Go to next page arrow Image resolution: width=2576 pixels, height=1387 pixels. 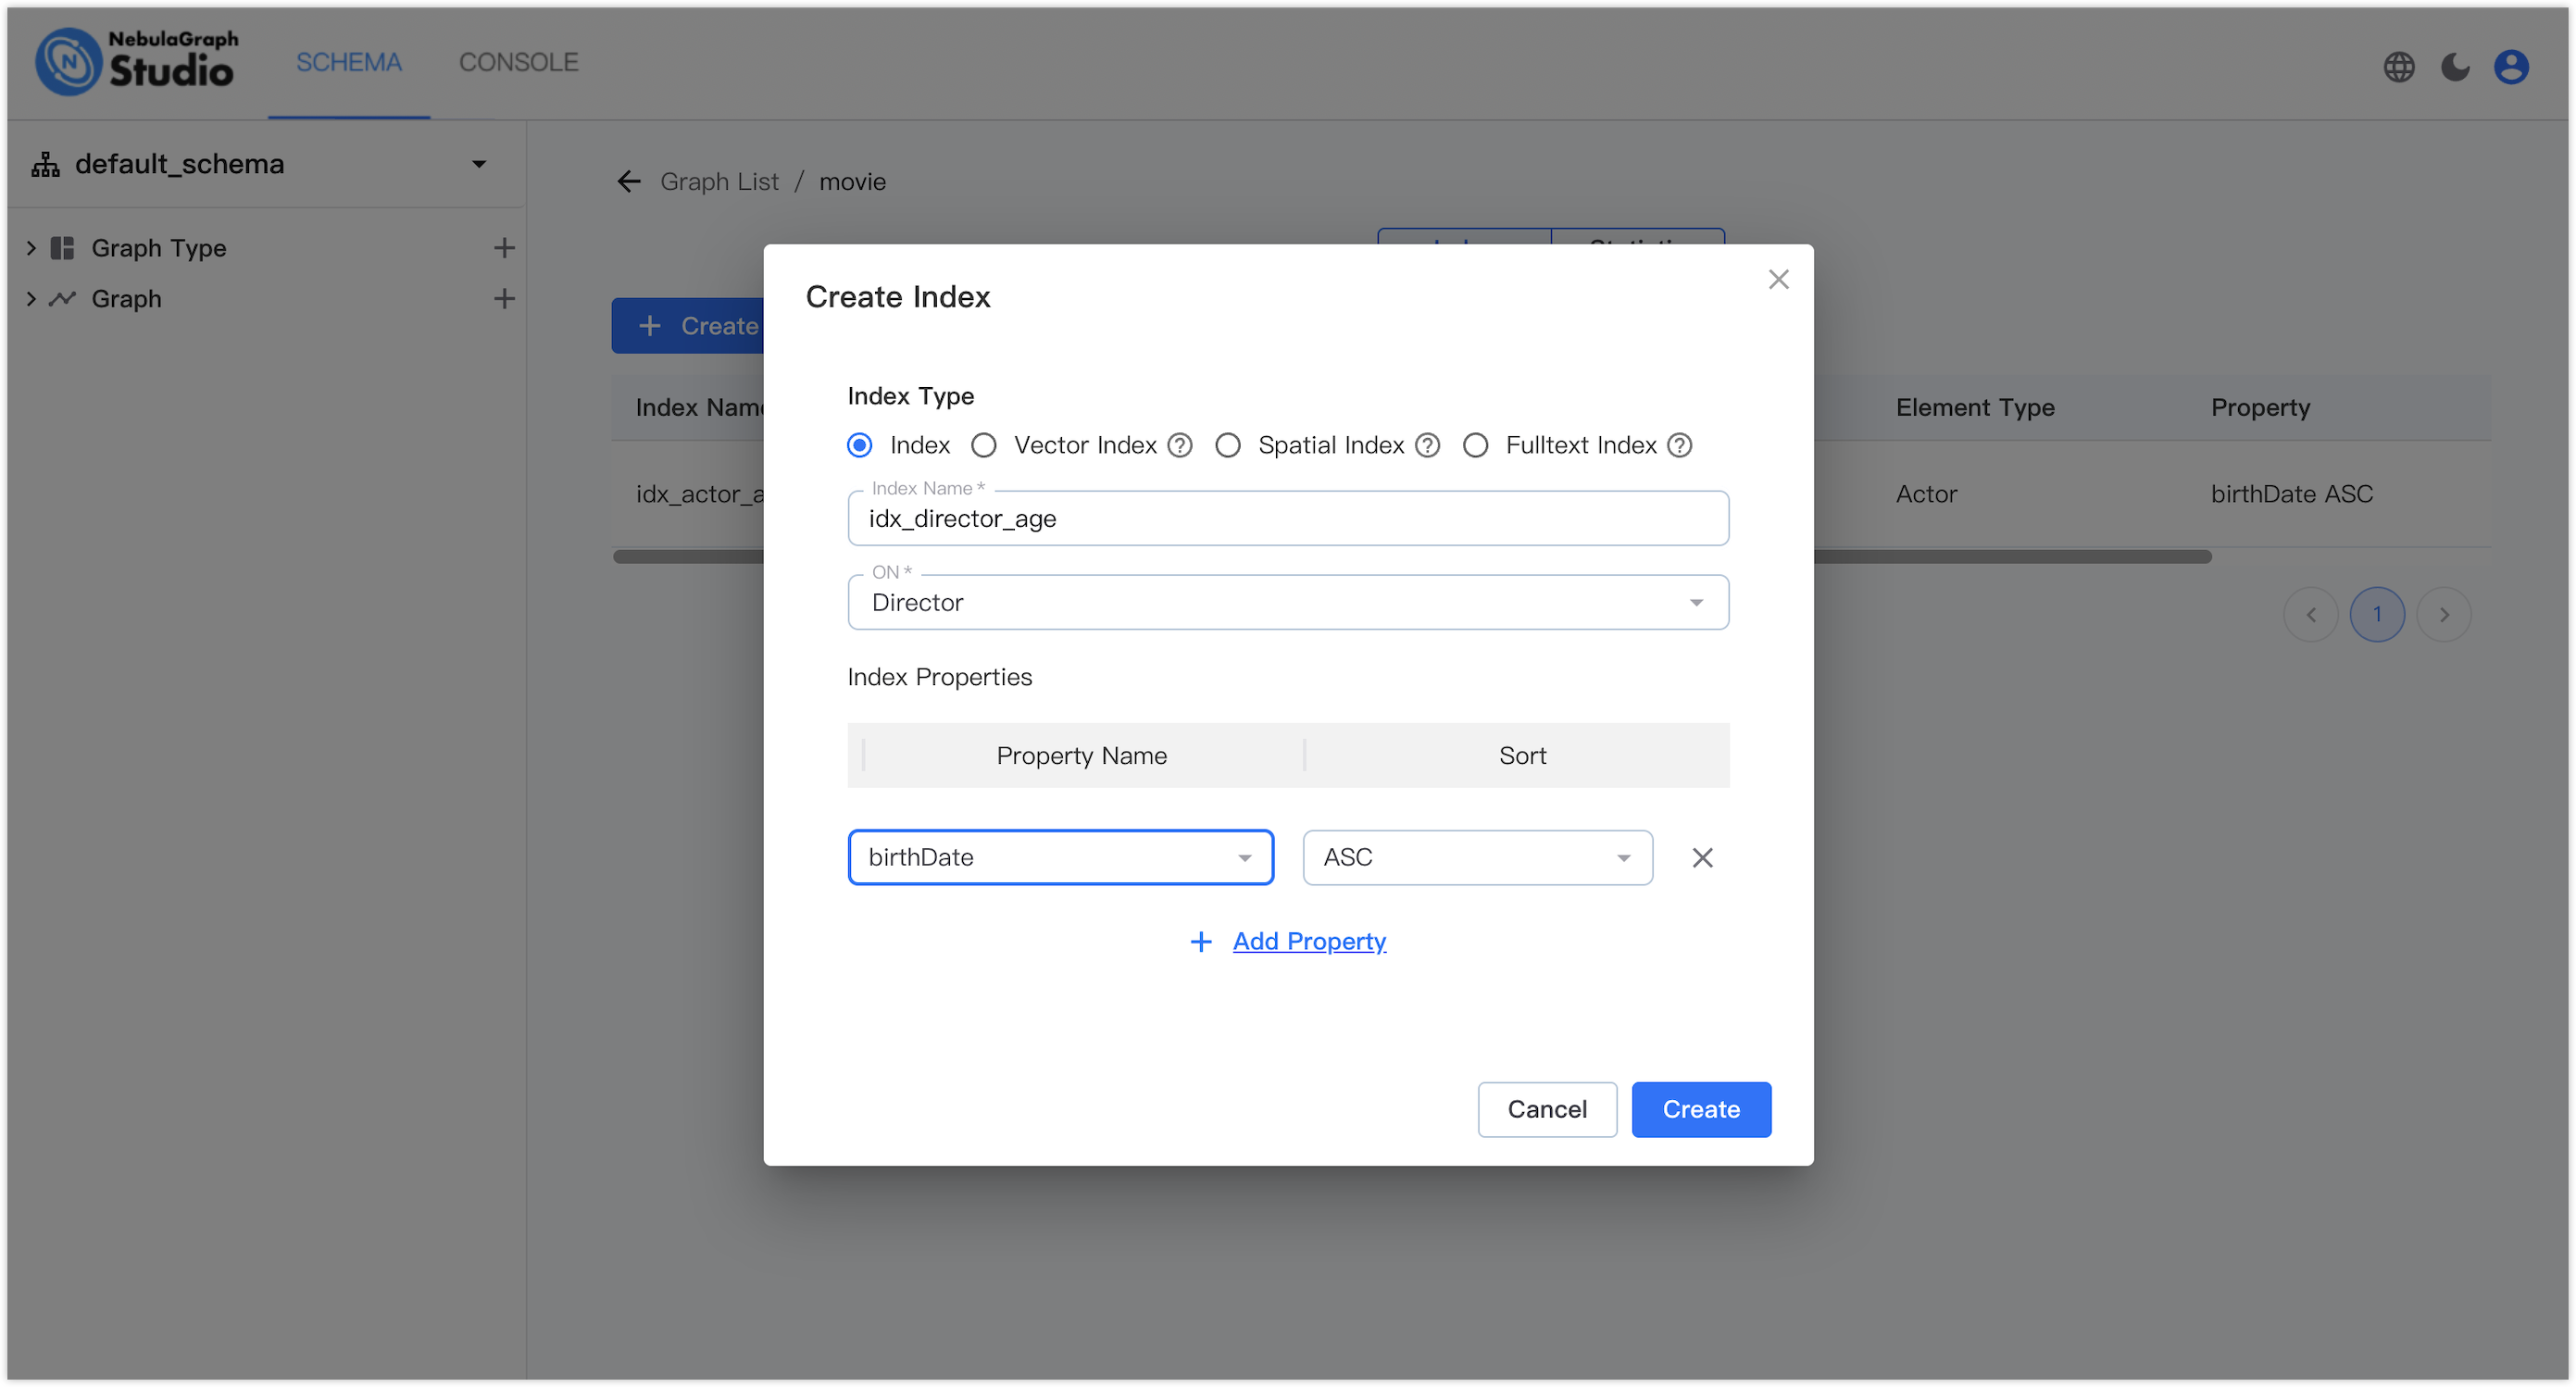click(2442, 614)
